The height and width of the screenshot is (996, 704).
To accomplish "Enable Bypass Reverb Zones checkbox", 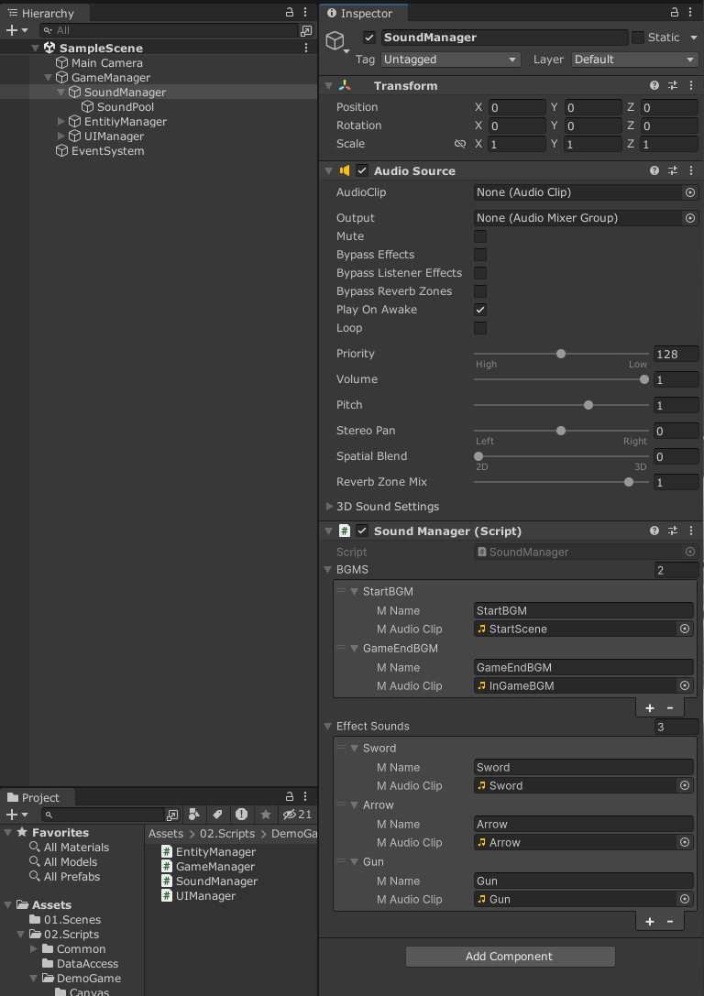I will 480,291.
